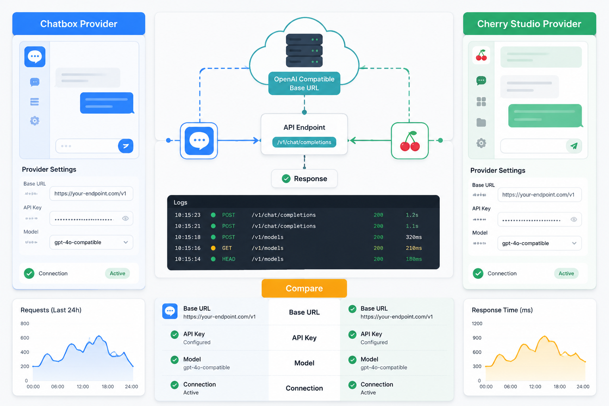Click the 1.1s latency value in logs
Image resolution: width=609 pixels, height=406 pixels.
(412, 226)
